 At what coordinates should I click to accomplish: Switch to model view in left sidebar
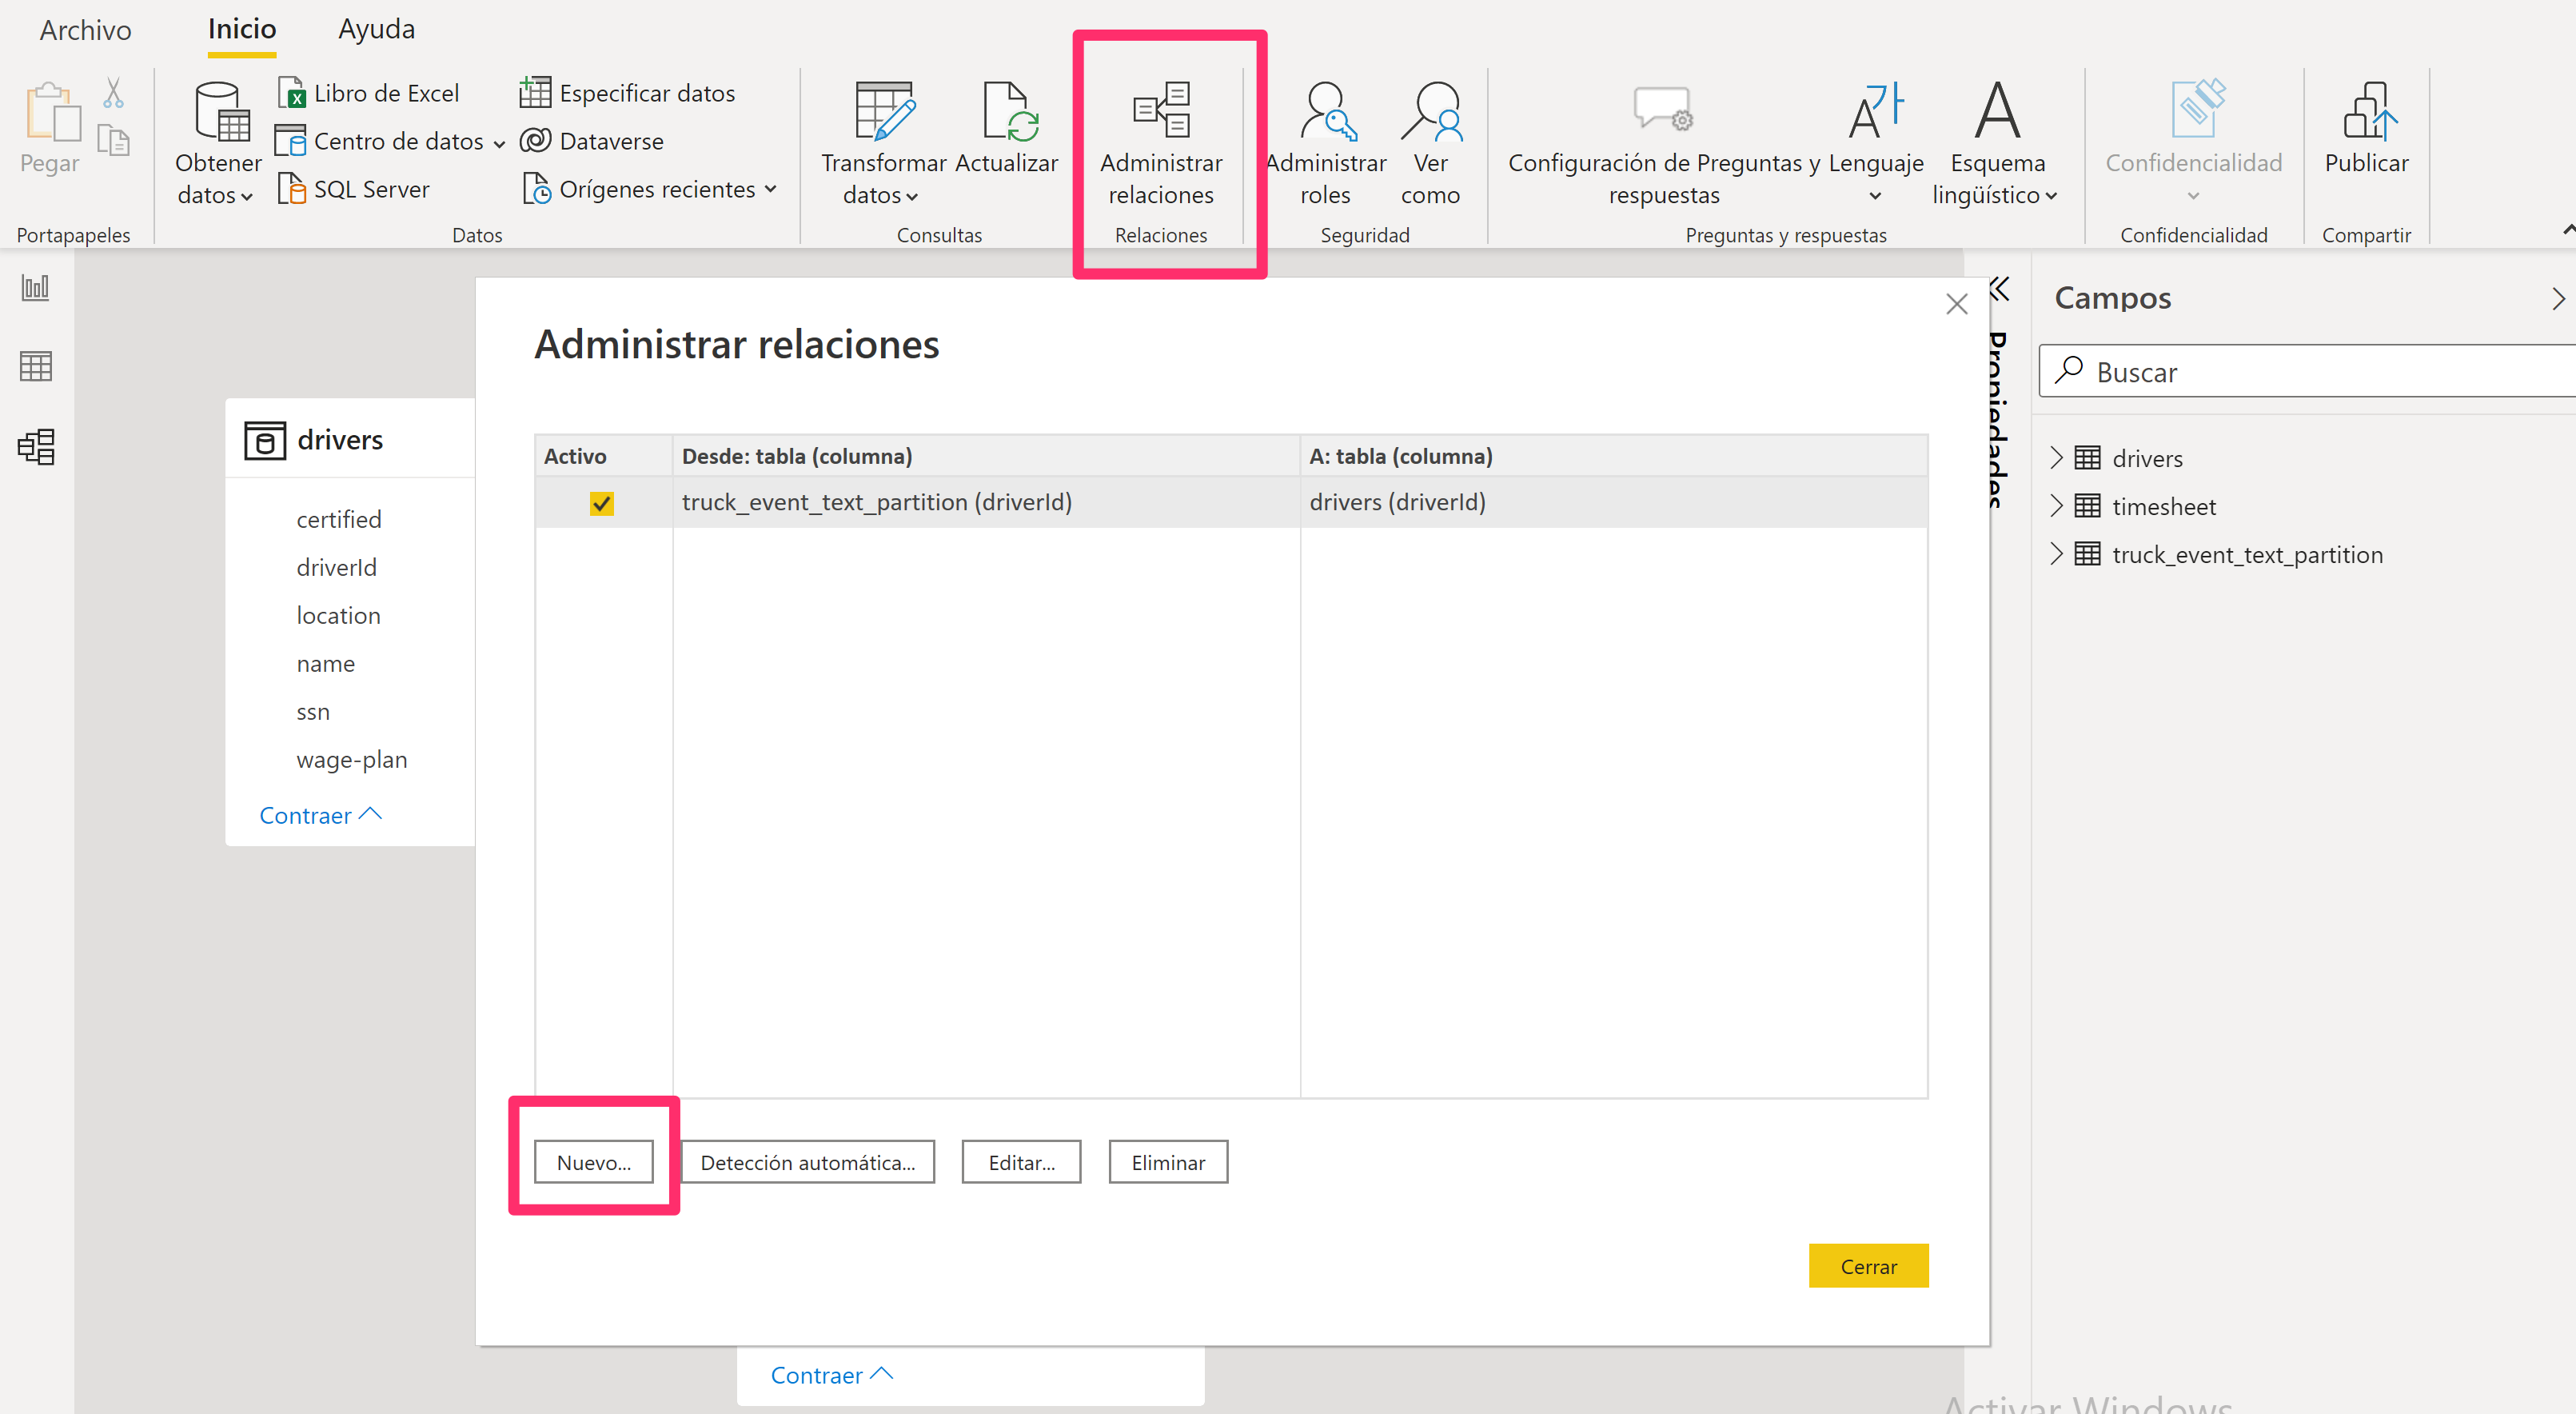[x=36, y=446]
